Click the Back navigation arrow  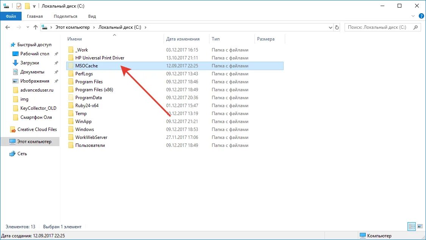pyautogui.click(x=8, y=27)
